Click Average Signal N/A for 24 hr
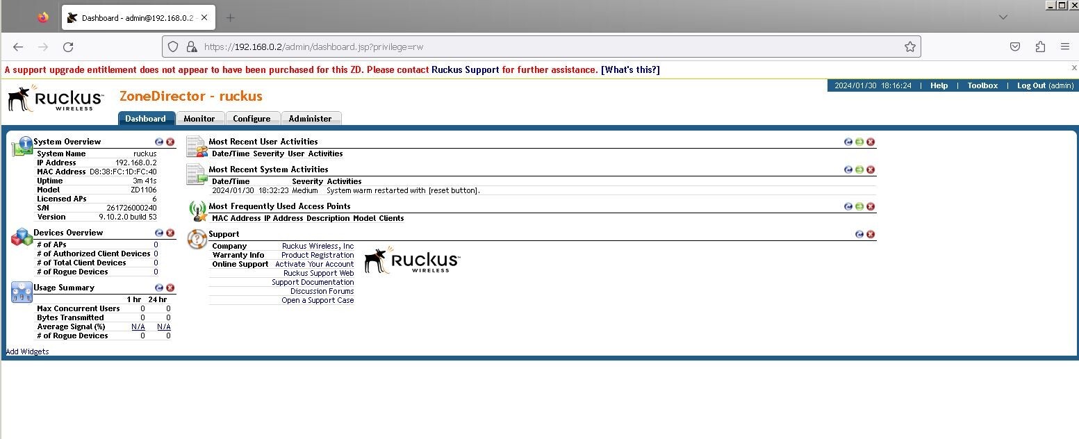The image size is (1079, 439). (164, 326)
